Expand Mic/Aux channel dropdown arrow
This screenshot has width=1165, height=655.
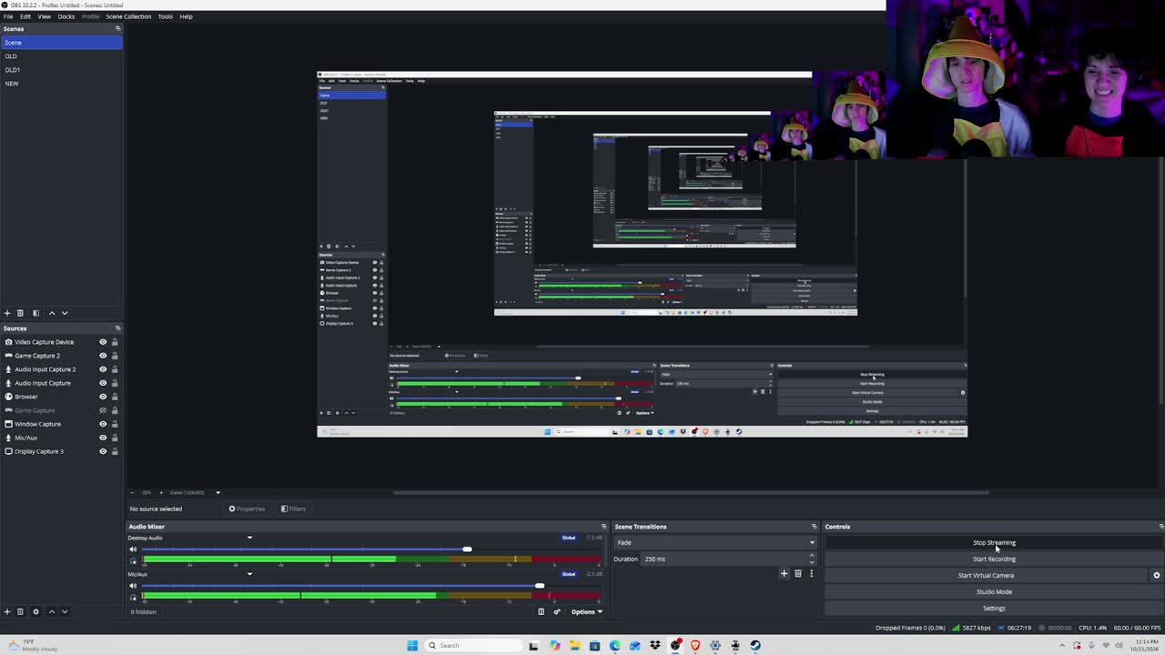pyautogui.click(x=249, y=574)
